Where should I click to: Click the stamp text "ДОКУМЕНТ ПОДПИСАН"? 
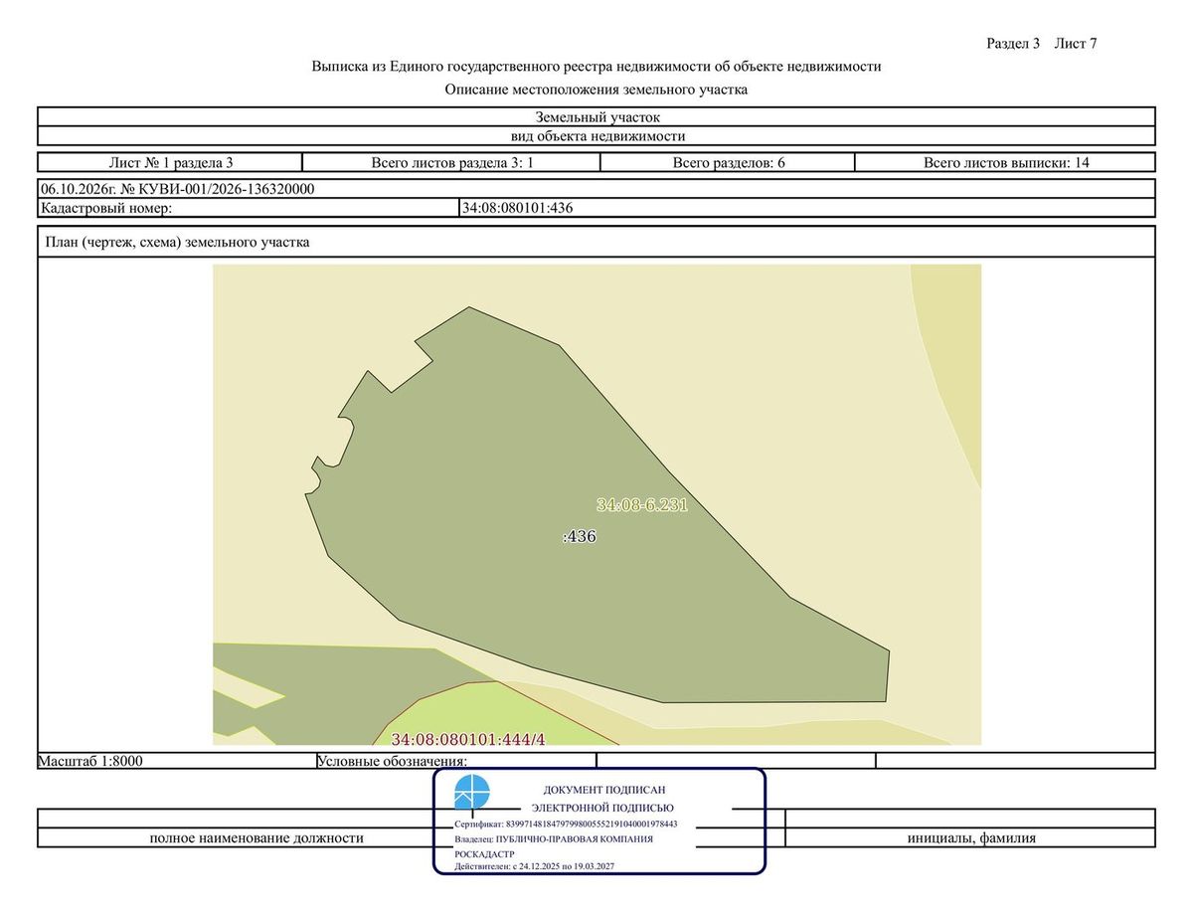tap(604, 790)
